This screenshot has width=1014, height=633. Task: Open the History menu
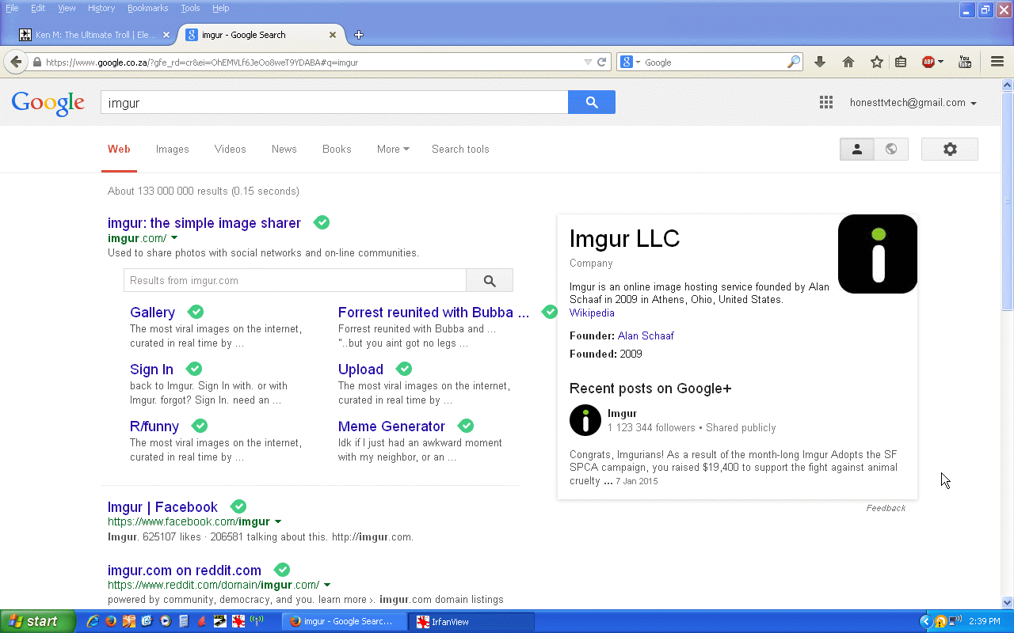coord(101,8)
